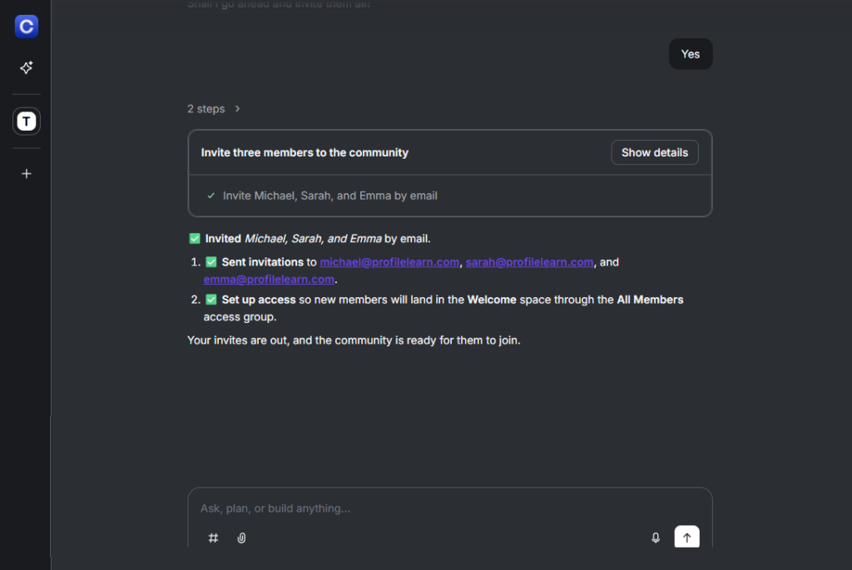The image size is (852, 570).
Task: Click green checkbox beside Invited Michael
Action: click(x=195, y=239)
